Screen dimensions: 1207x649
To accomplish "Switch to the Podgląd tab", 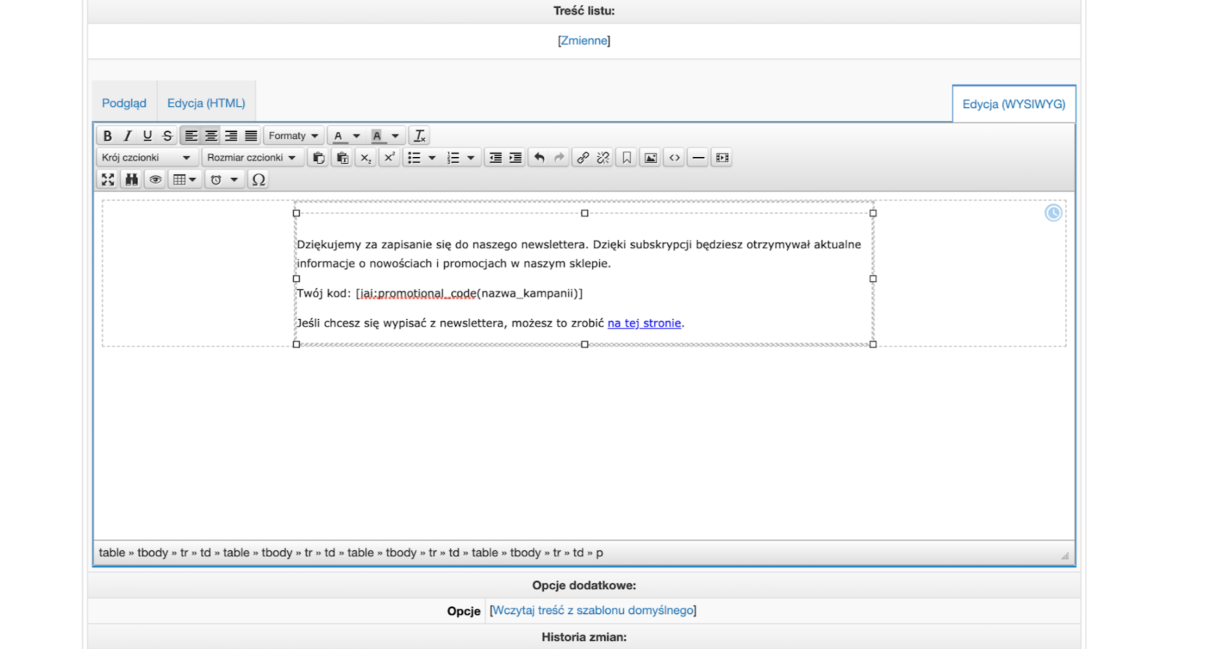I will [x=124, y=103].
